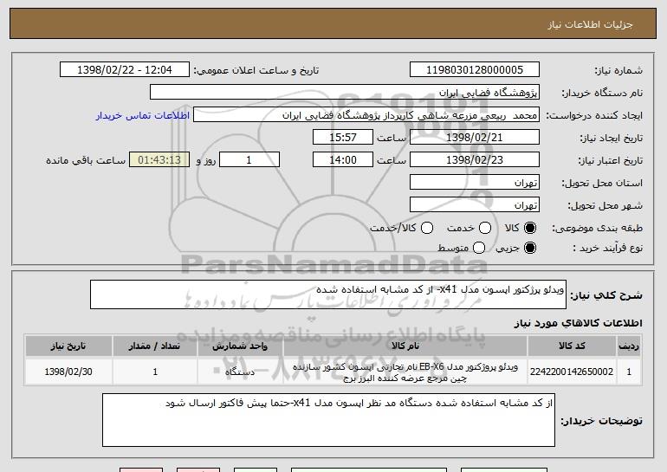Click the quantity cell showing 1 in table
The width and height of the screenshot is (667, 472).
pos(155,372)
